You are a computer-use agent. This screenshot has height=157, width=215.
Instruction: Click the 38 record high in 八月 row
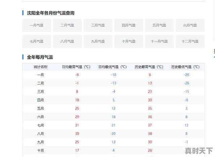tap(150, 134)
